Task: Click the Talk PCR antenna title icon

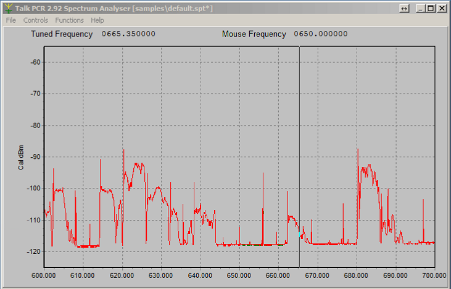Action: click(x=9, y=9)
